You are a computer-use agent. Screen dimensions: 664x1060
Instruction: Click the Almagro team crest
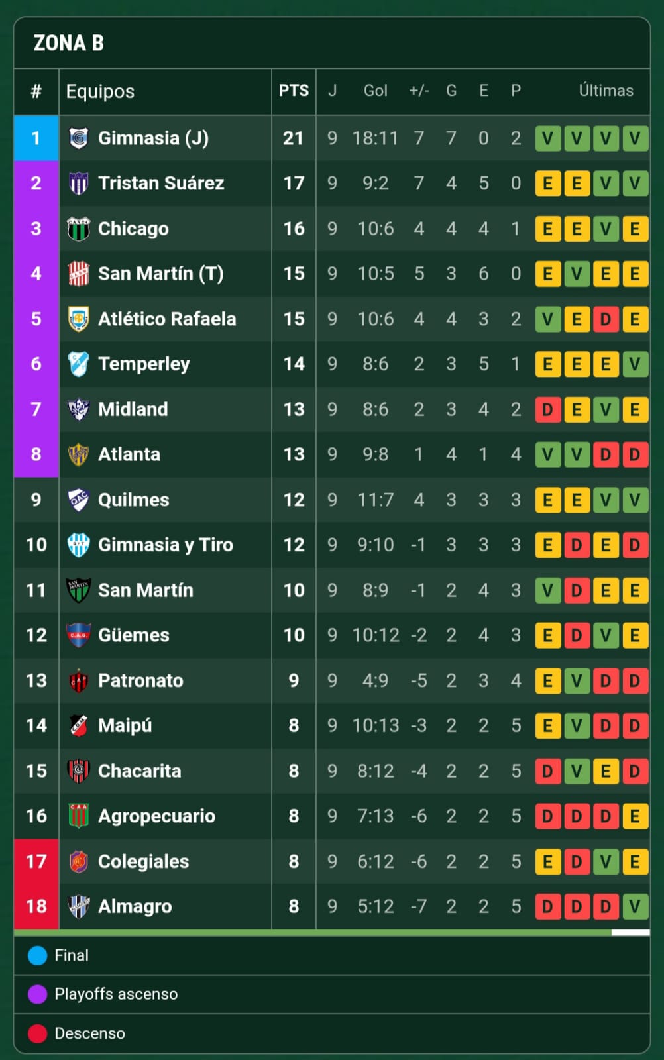(78, 906)
